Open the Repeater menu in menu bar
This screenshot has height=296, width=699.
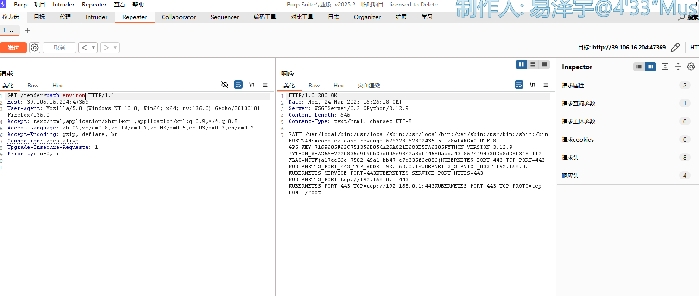(x=94, y=5)
